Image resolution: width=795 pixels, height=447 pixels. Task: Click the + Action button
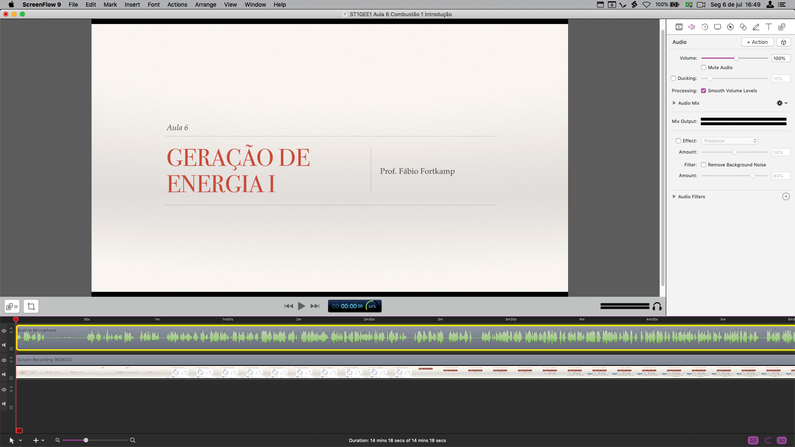[x=757, y=42]
